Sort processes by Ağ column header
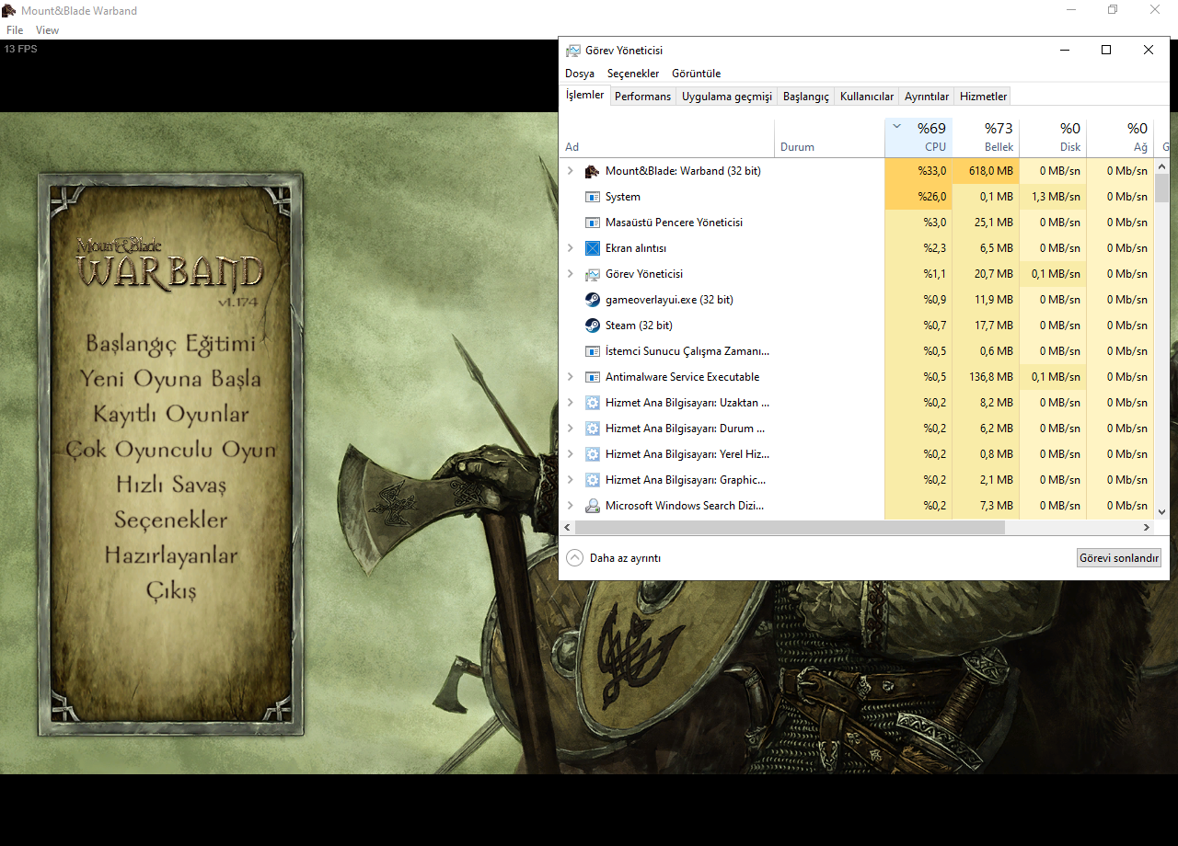 [1120, 137]
